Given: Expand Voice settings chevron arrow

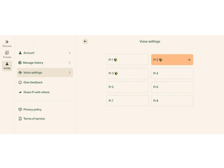Looking at the screenshot, I should [69, 73].
